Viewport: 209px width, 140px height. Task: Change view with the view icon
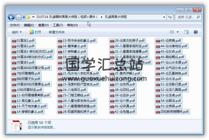click(x=172, y=32)
